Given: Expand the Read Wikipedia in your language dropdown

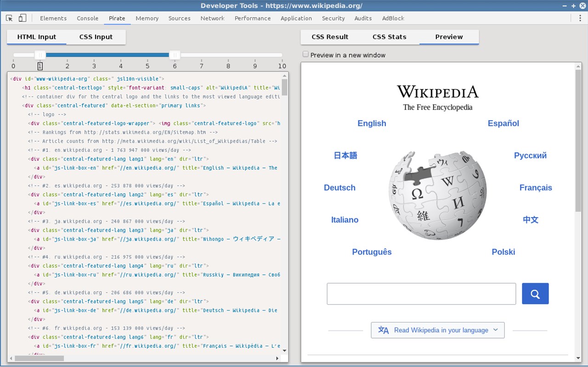Looking at the screenshot, I should 438,330.
